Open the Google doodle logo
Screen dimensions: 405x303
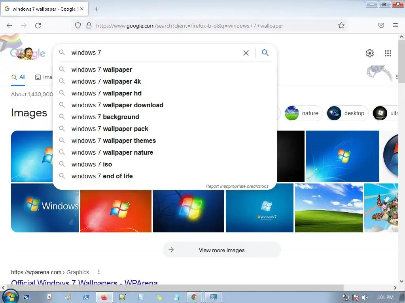pos(28,53)
